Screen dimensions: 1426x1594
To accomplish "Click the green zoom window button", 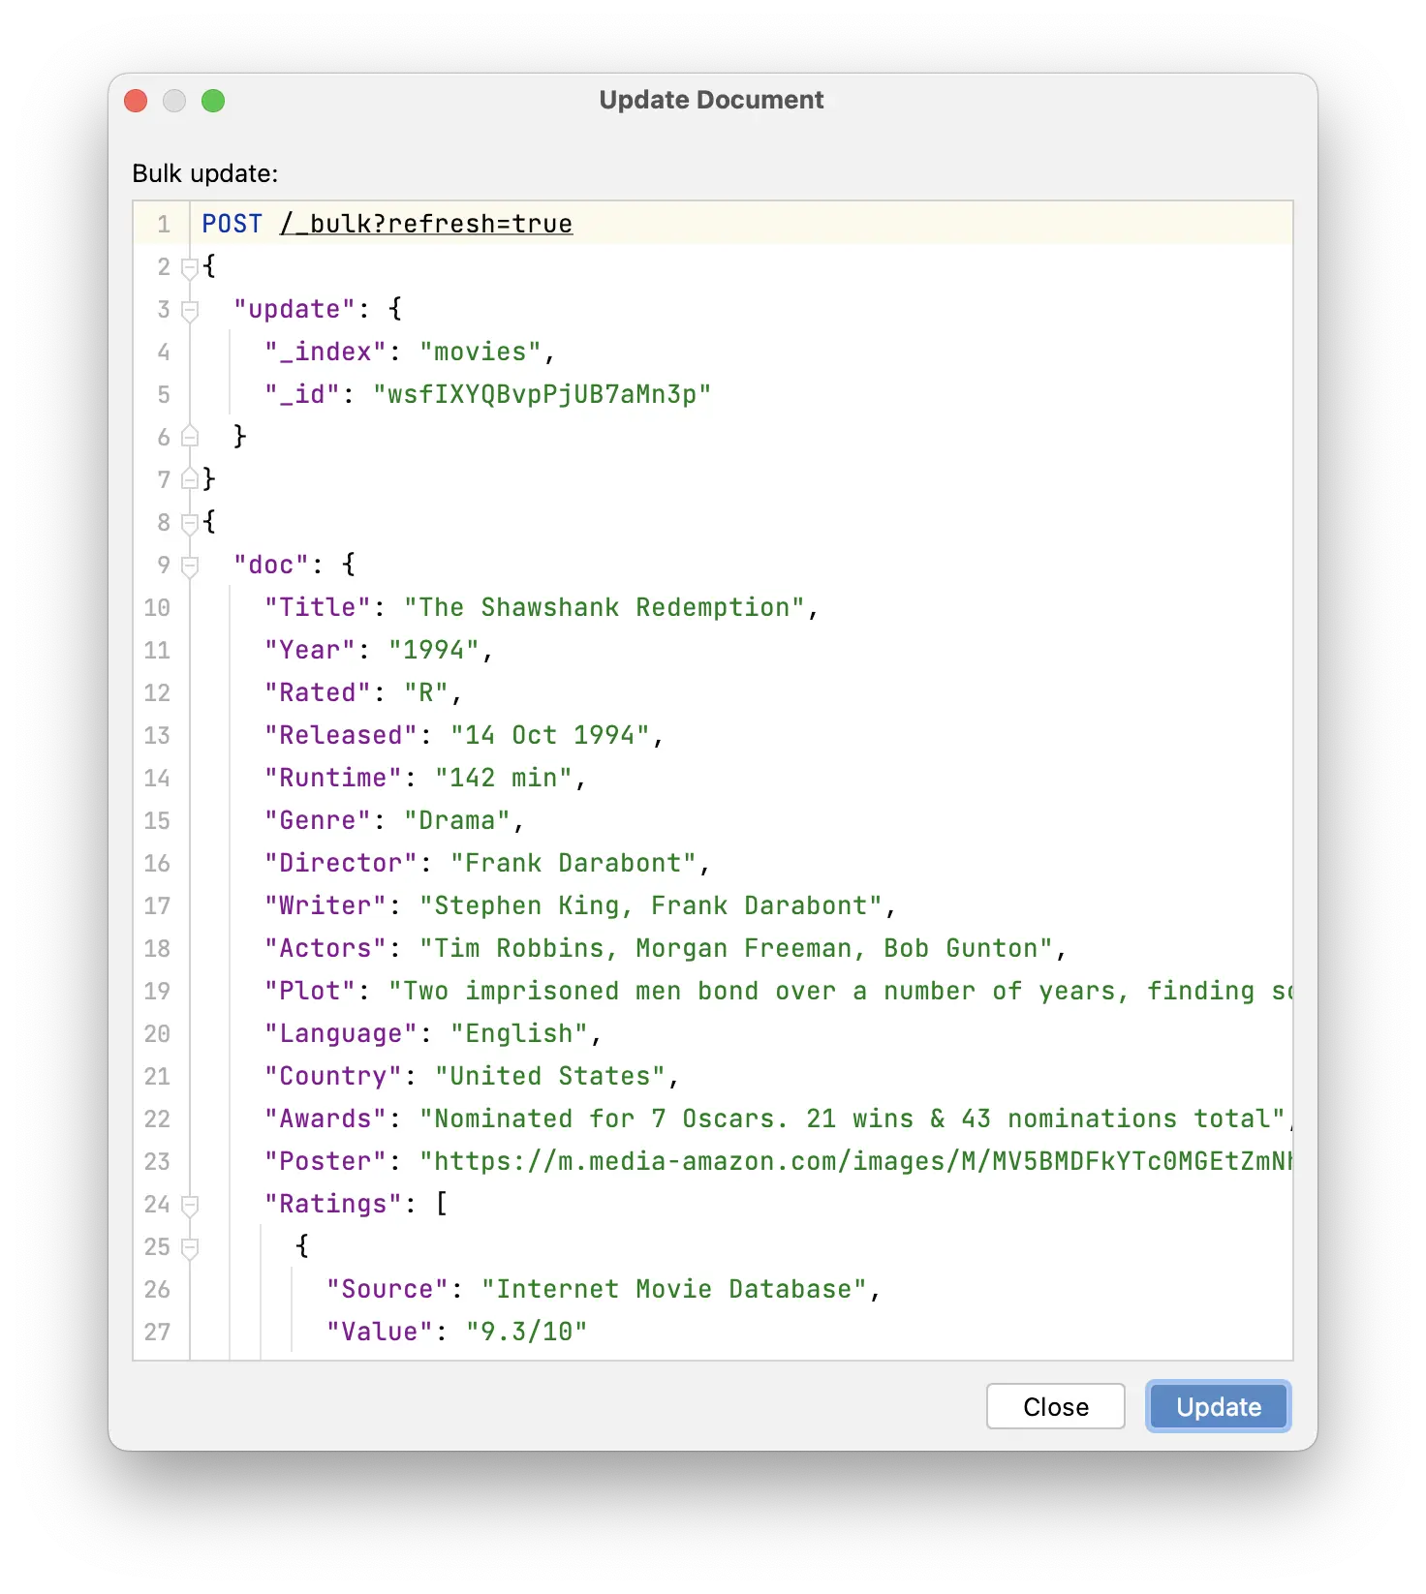I will 213,101.
